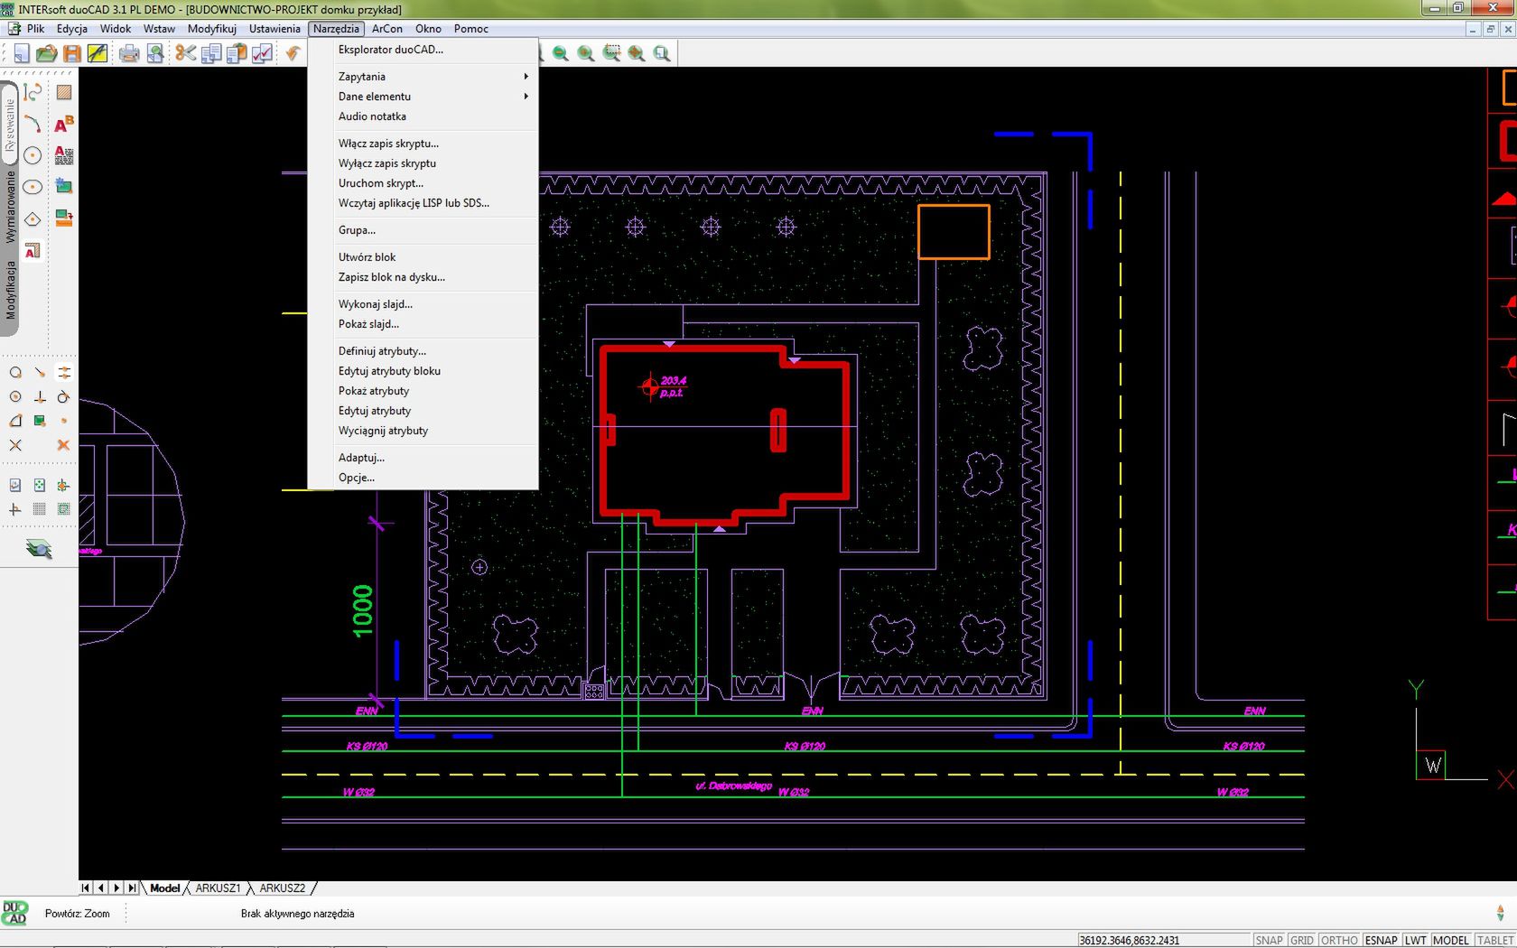Save drawing with the floppy disk icon

tap(72, 53)
